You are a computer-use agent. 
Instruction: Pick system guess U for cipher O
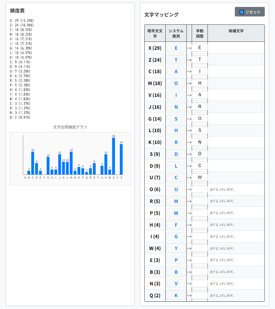(x=176, y=189)
